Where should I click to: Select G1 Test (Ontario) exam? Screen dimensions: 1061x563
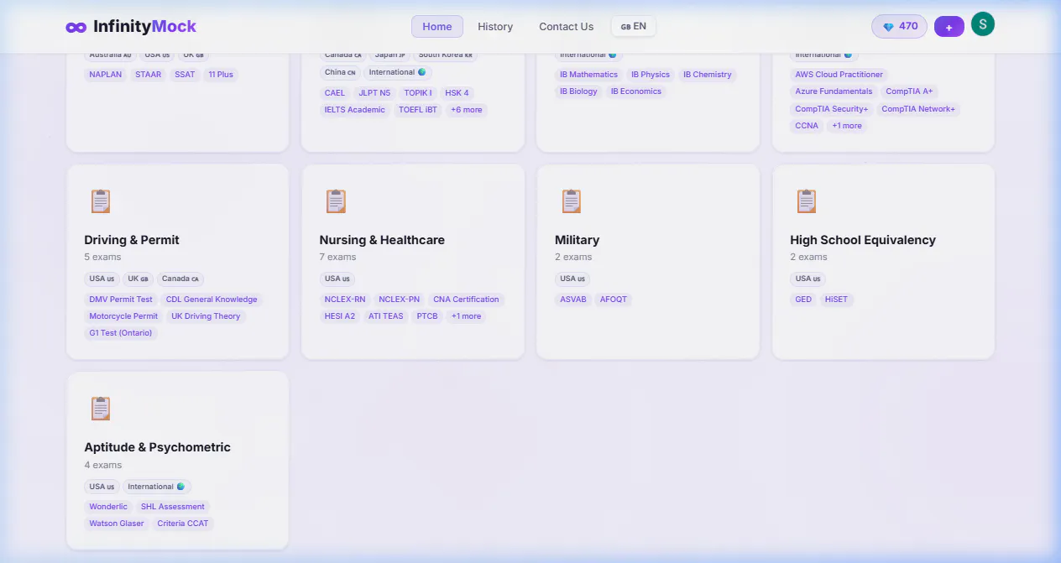[x=121, y=333]
